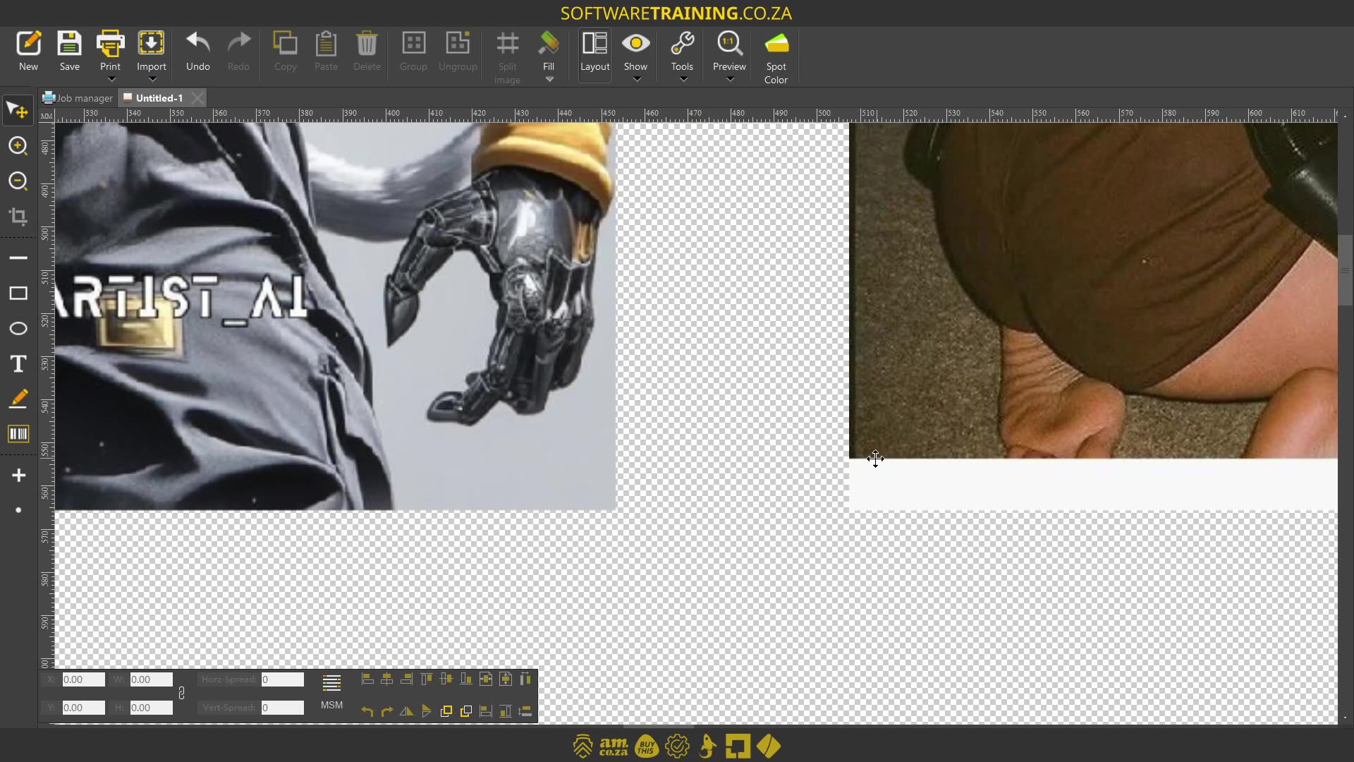The width and height of the screenshot is (1354, 762).
Task: Rotate selection counter-clockwise
Action: coord(367,711)
